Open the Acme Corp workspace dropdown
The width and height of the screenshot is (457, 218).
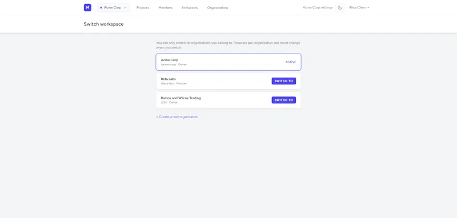113,7
